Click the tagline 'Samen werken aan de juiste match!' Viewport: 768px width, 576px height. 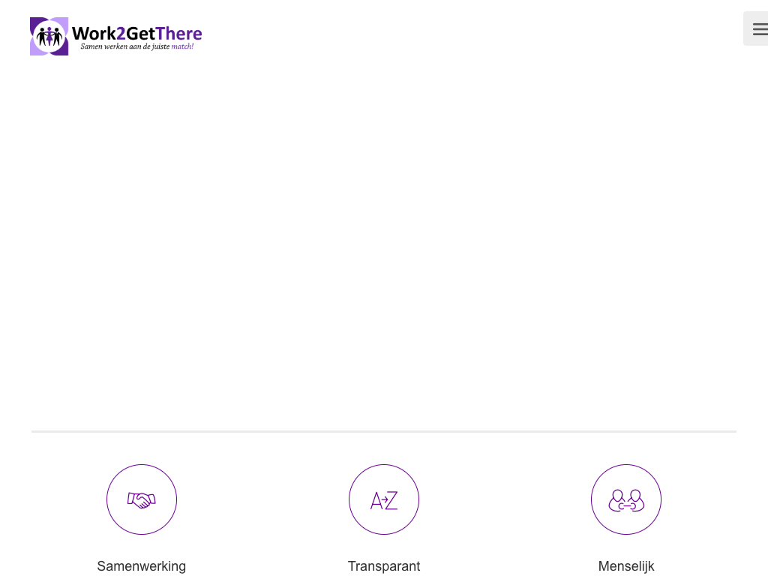pos(136,46)
